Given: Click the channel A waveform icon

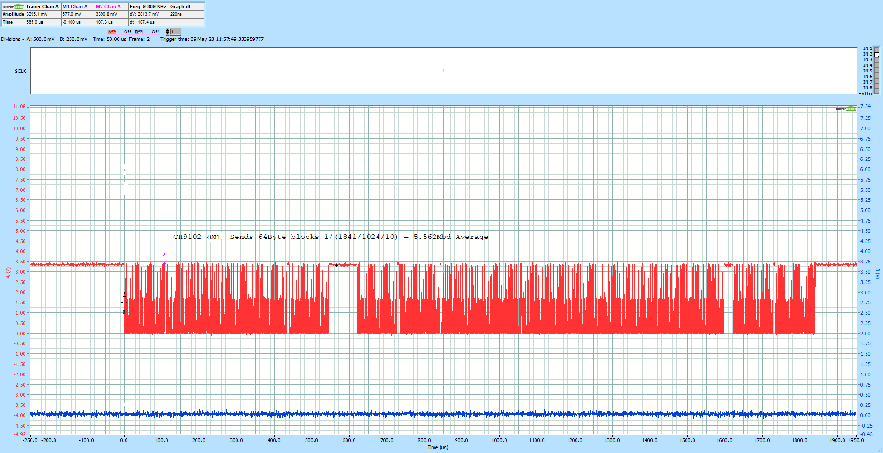Looking at the screenshot, I should click(112, 32).
